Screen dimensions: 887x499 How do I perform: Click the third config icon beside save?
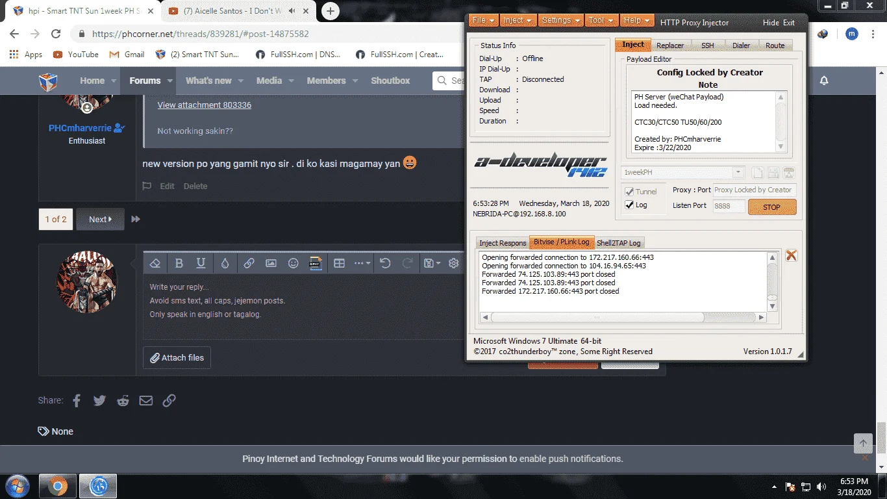click(x=789, y=173)
